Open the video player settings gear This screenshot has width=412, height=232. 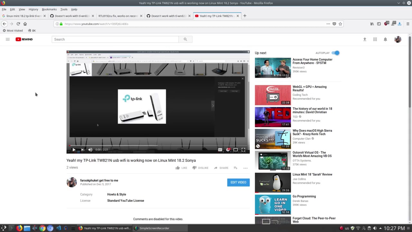228,150
